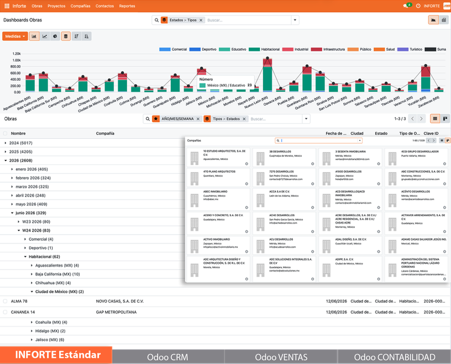Click Compañías panel previous page arrow
Screen dimensions: 451x364
point(428,141)
